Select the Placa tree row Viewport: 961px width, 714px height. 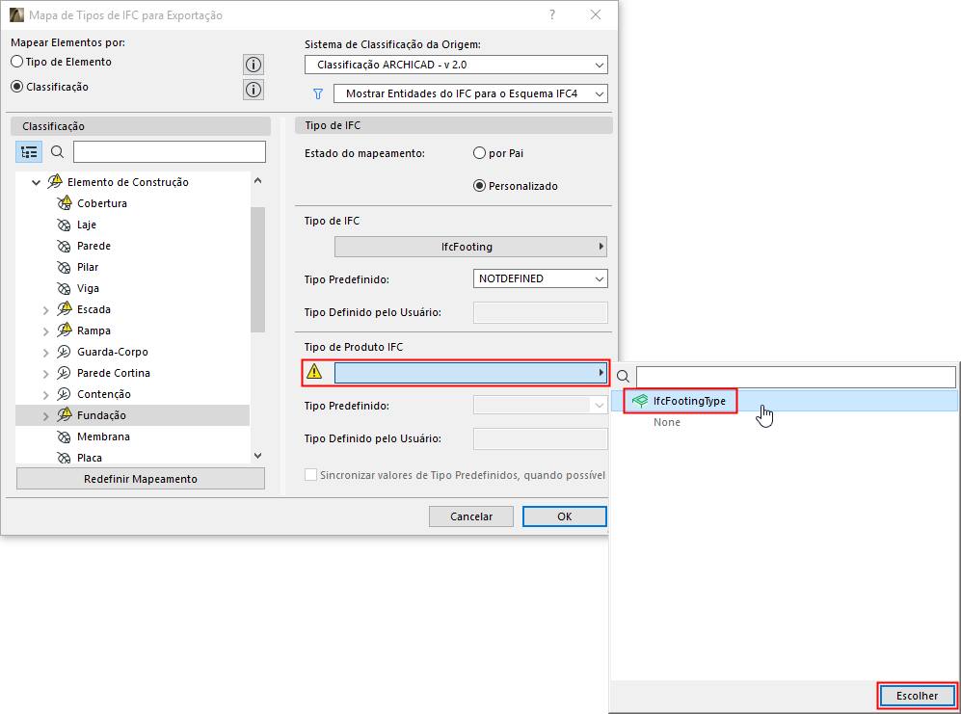tap(132, 458)
